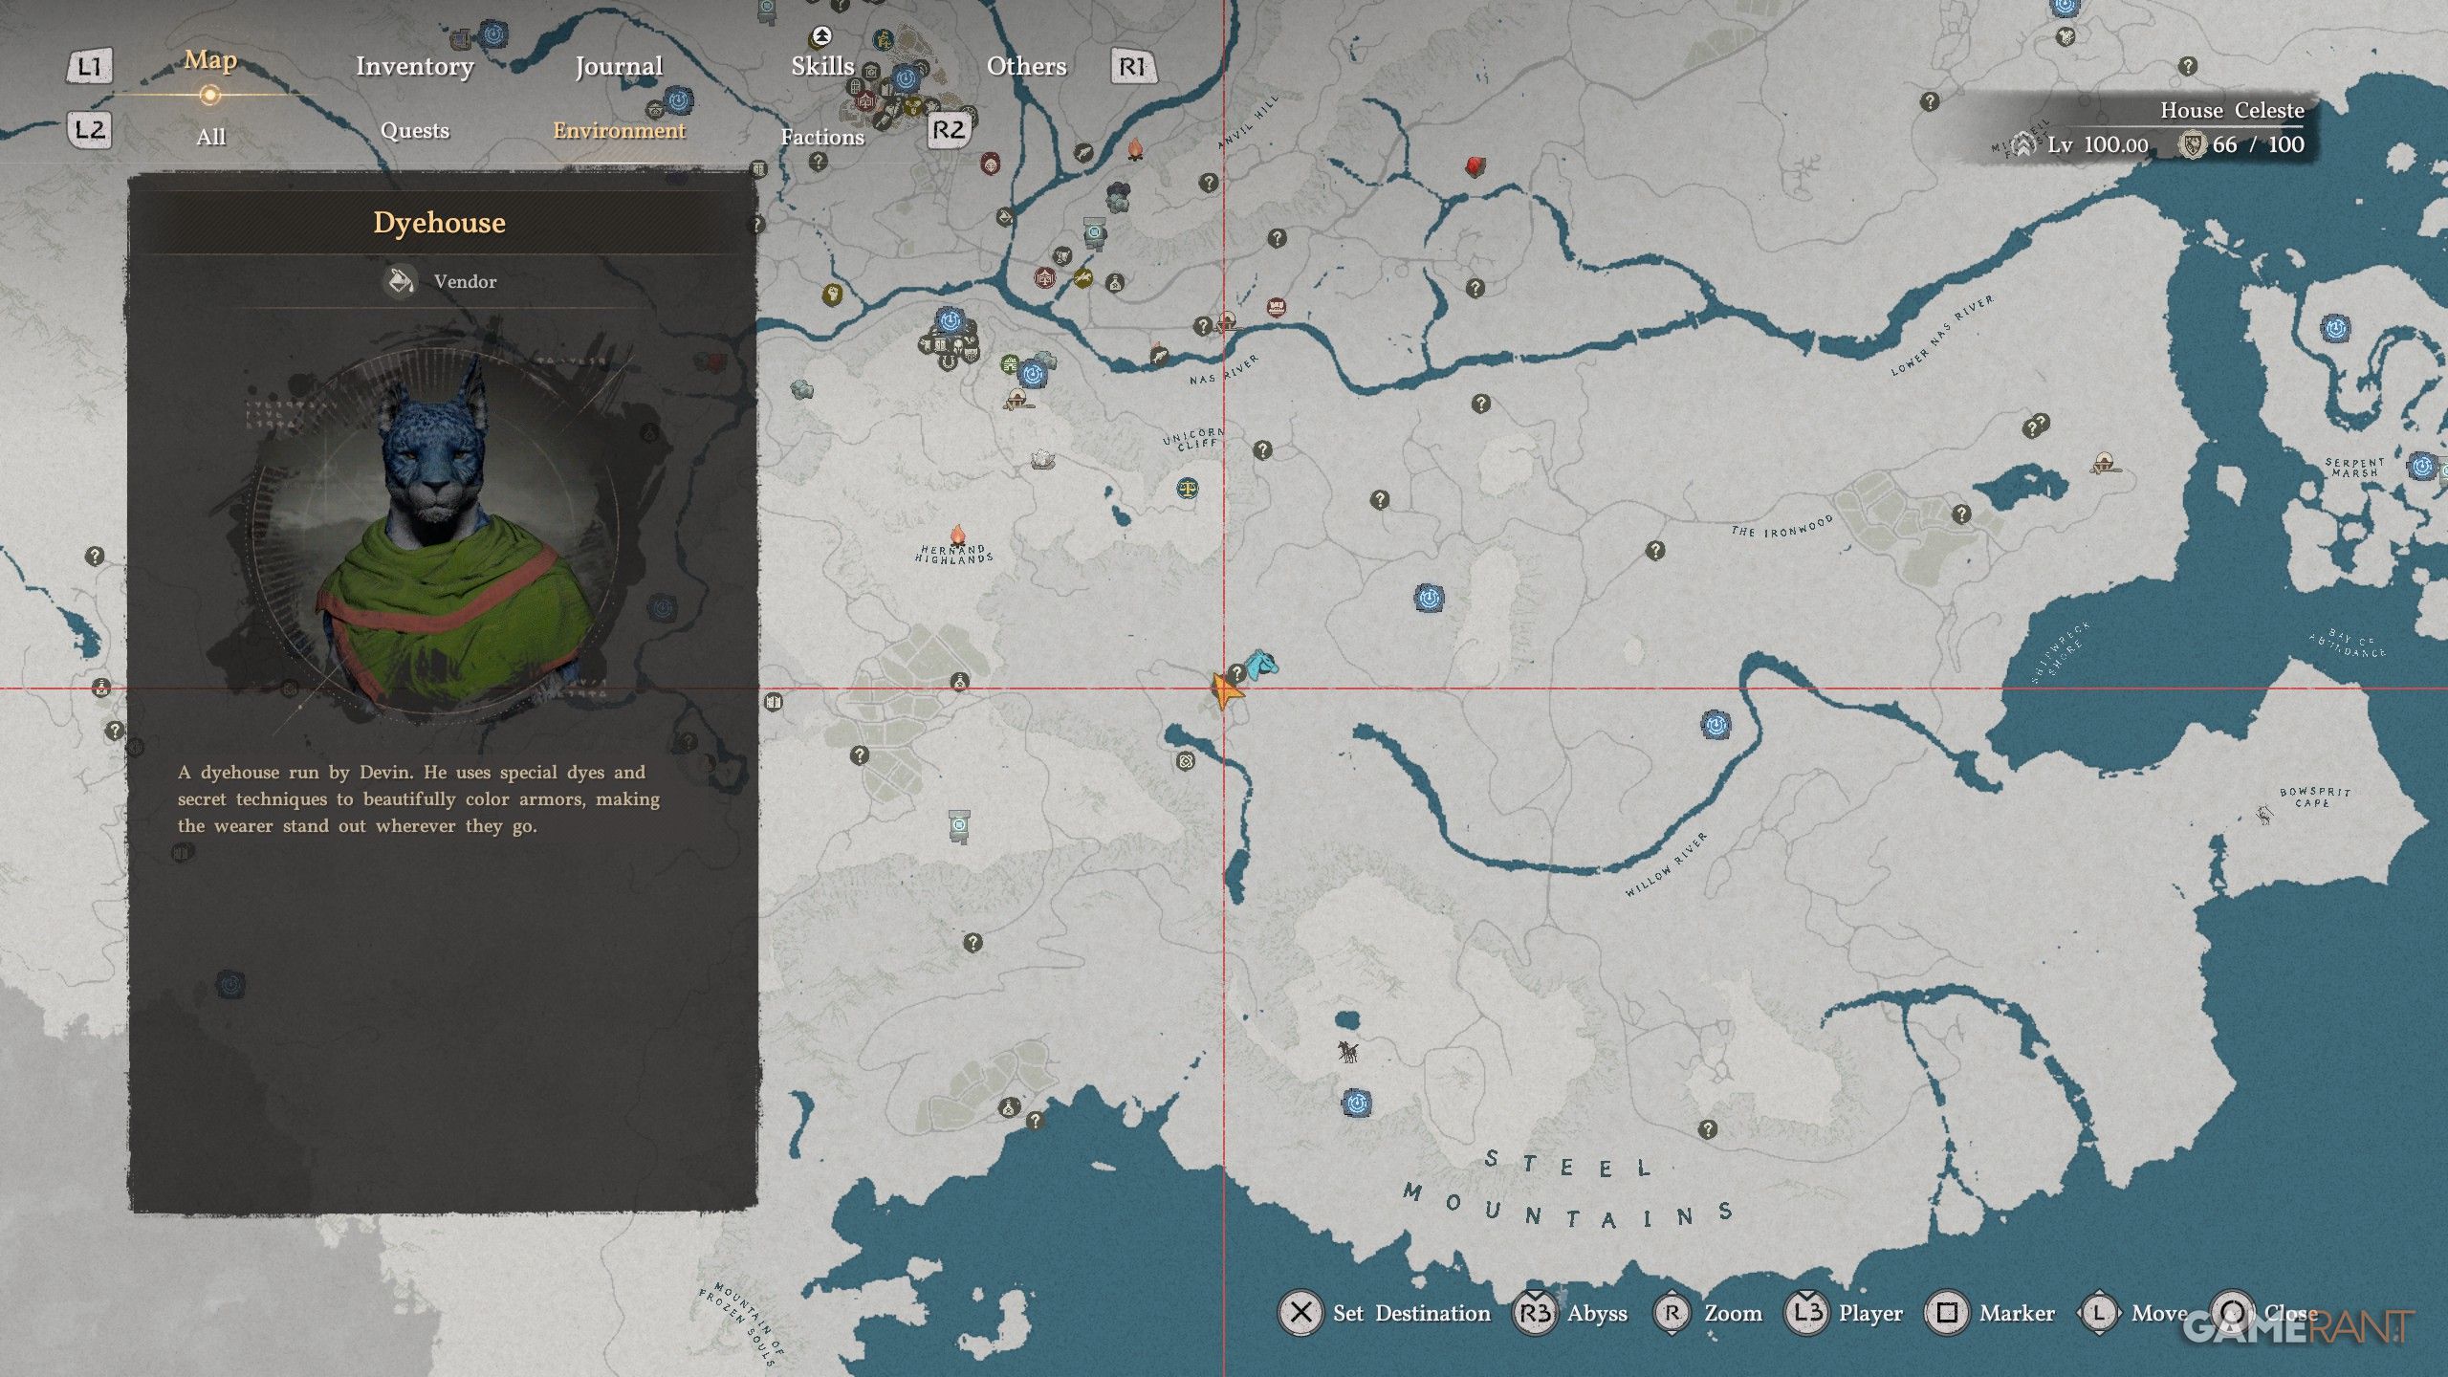Screen dimensions: 2448x1377
Task: Switch to the Journal tab
Action: point(618,66)
